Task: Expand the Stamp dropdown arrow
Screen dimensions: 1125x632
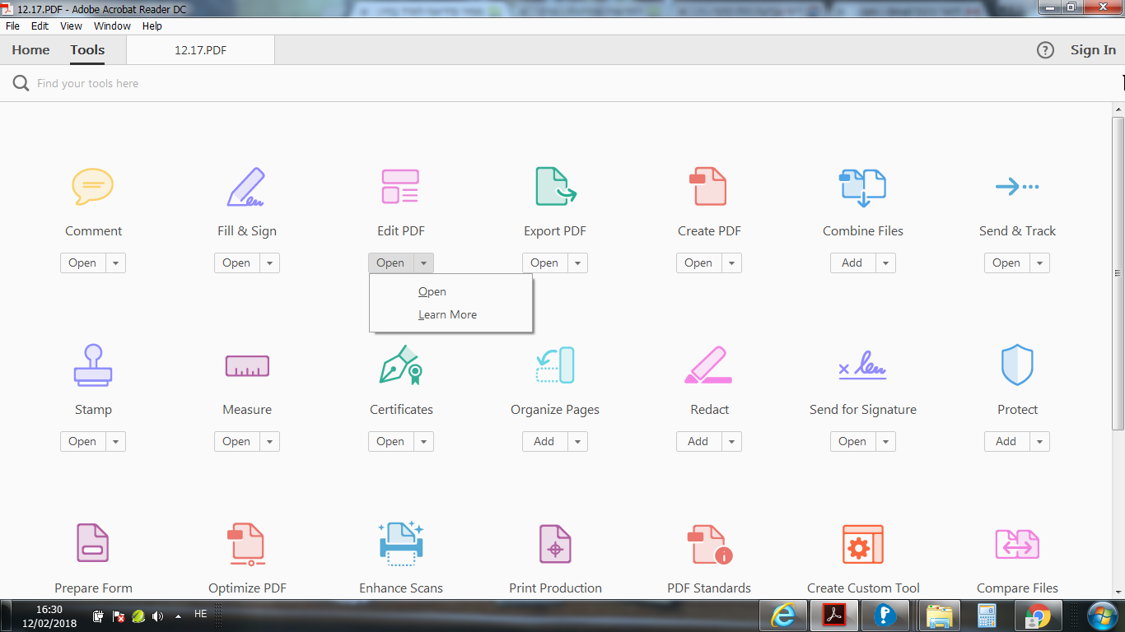Action: click(115, 442)
